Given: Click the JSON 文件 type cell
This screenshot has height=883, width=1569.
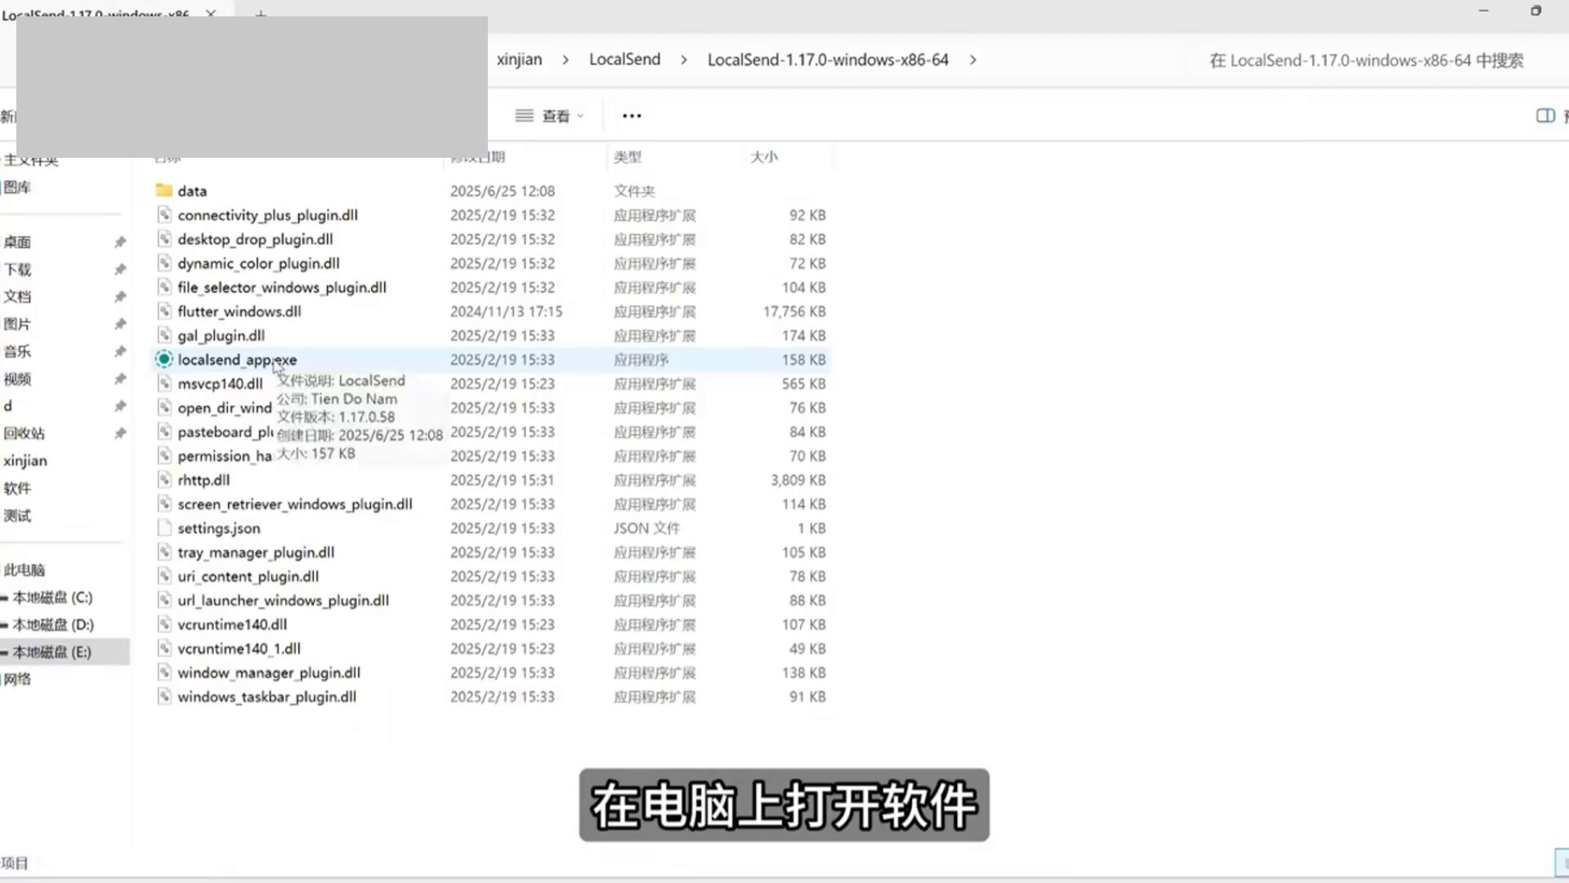Looking at the screenshot, I should [x=646, y=528].
